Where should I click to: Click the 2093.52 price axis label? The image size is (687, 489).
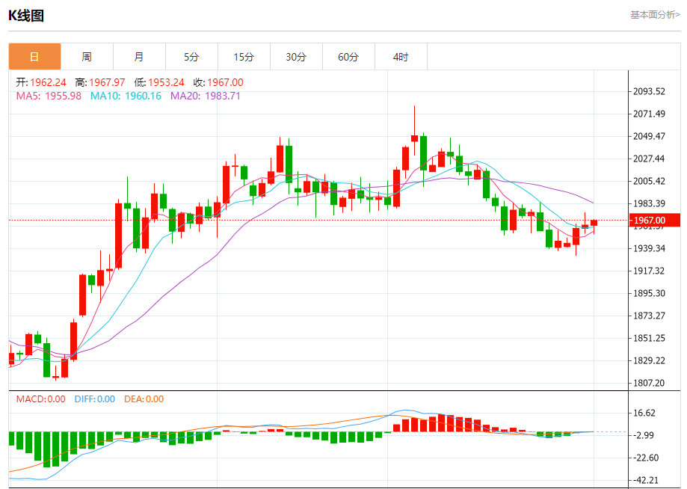click(x=649, y=92)
